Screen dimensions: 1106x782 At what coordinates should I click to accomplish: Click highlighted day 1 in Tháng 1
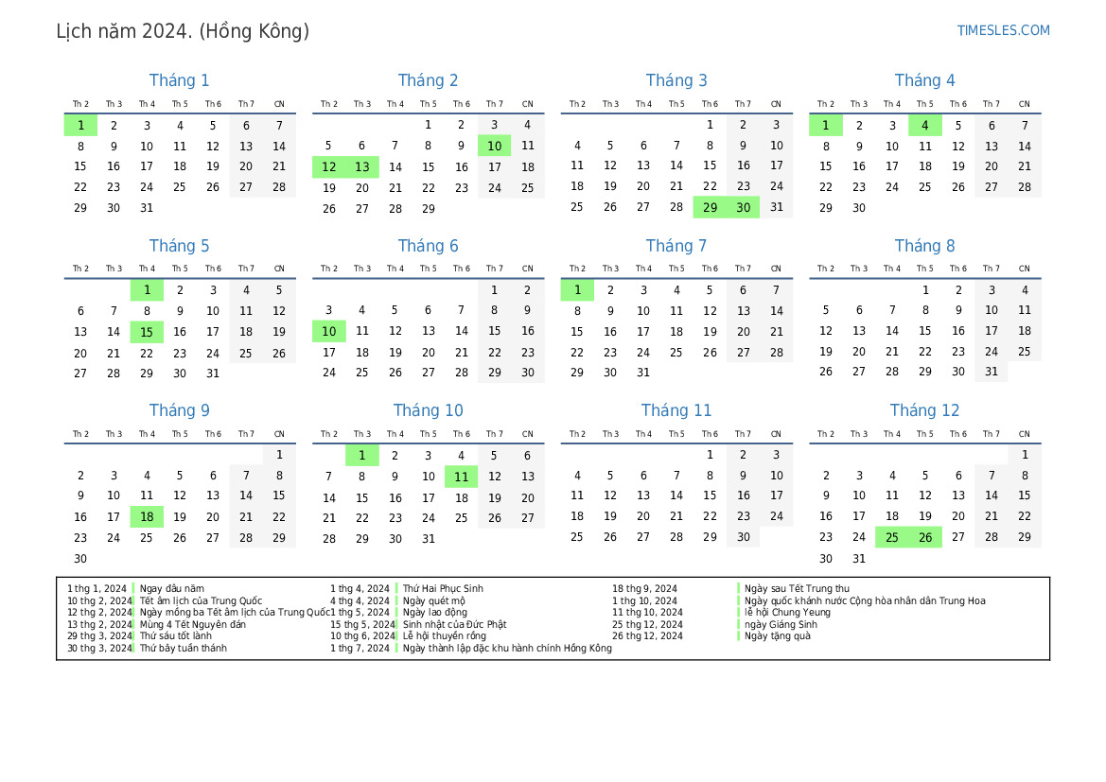pyautogui.click(x=80, y=126)
